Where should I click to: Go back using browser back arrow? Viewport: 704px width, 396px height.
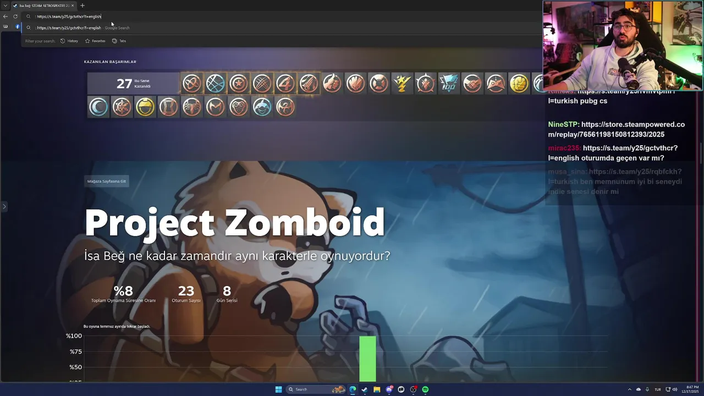coord(5,16)
